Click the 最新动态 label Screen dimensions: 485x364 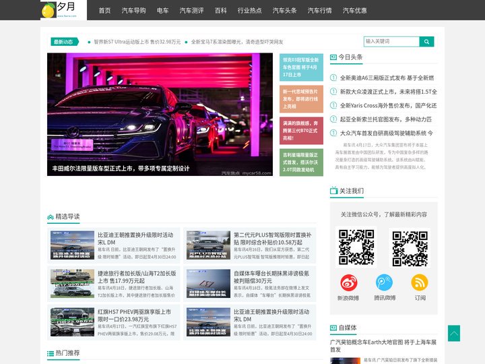pos(65,42)
